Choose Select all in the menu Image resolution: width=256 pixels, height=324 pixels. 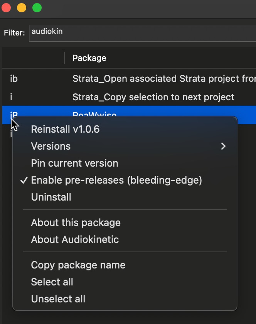tap(52, 282)
